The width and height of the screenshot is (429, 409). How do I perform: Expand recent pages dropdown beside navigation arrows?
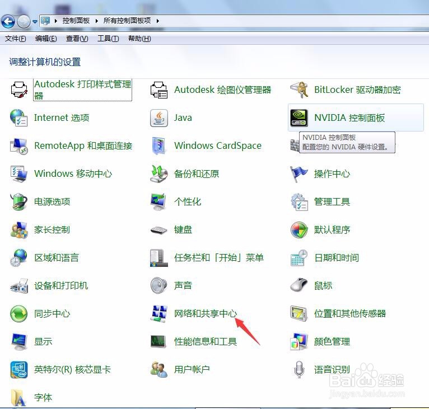35,21
